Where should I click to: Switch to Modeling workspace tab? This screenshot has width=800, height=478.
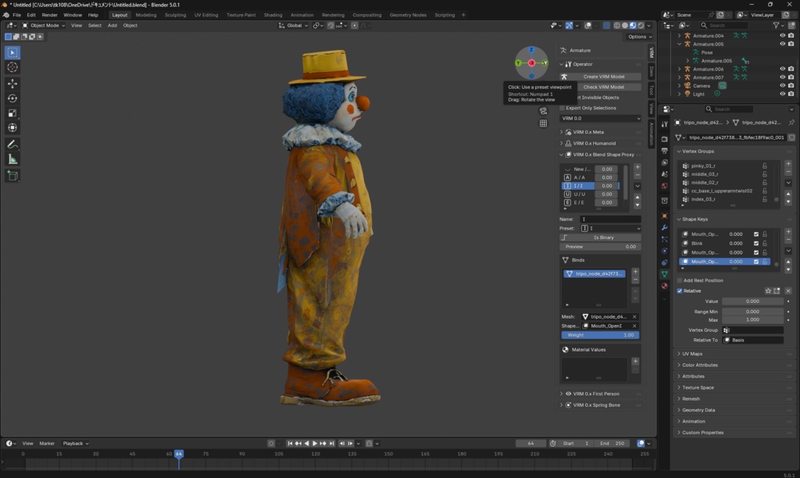tap(146, 15)
